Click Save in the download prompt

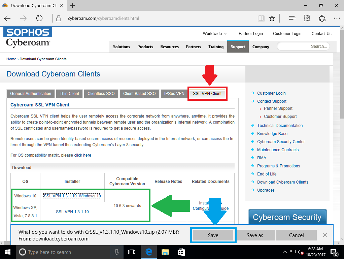[x=213, y=235]
